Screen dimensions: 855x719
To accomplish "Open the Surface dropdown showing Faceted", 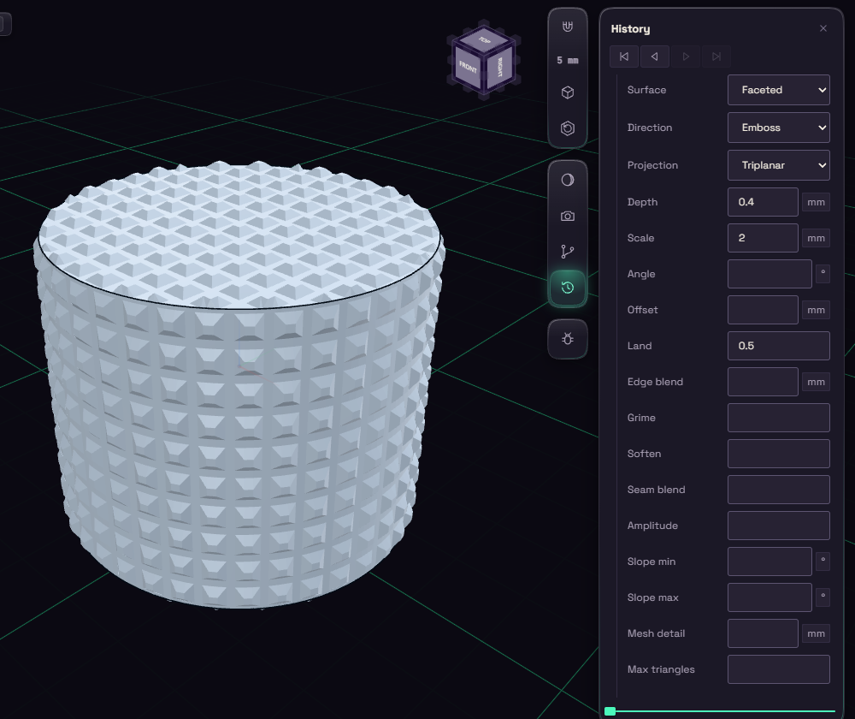I will click(x=779, y=90).
